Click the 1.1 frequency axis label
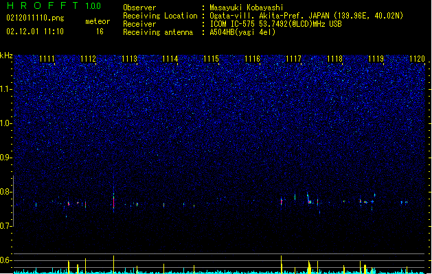 (x=6, y=89)
